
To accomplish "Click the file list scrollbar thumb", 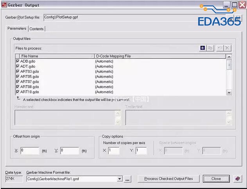I will coord(229,65).
